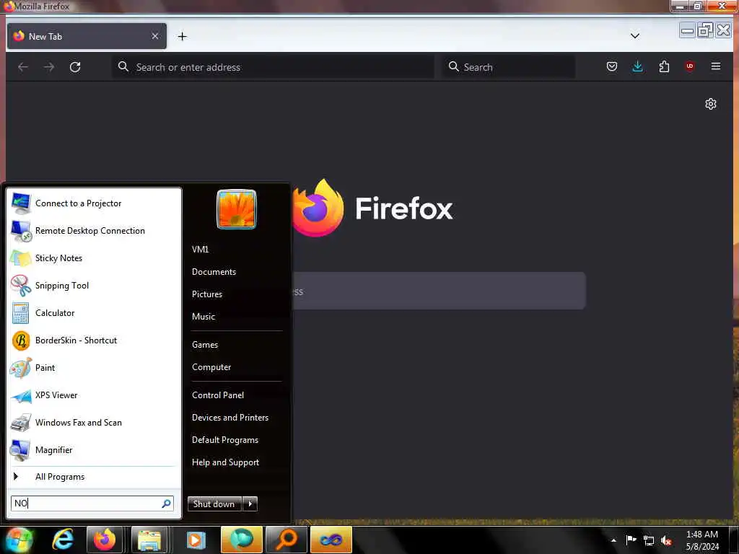Select the New Tab tab
The height and width of the screenshot is (554, 739).
point(87,36)
